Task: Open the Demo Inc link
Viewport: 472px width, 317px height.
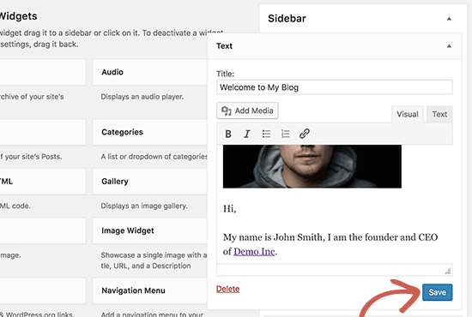Action: click(x=254, y=252)
